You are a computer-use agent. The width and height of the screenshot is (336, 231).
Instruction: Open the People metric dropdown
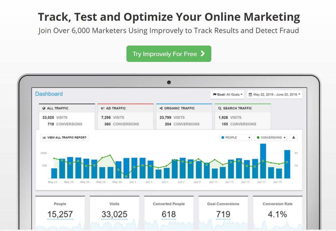pyautogui.click(x=235, y=137)
